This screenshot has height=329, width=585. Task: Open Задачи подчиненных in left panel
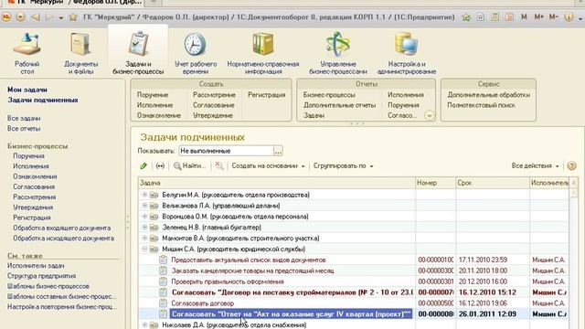[x=43, y=100]
